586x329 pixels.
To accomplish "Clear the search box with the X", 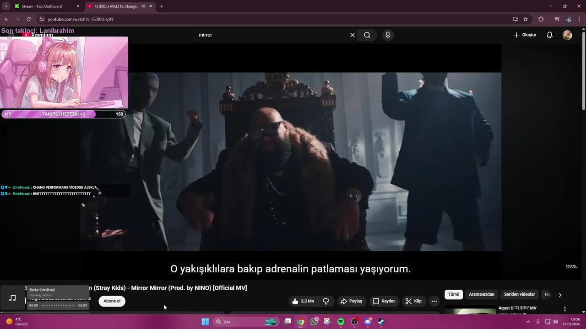I will [x=353, y=35].
